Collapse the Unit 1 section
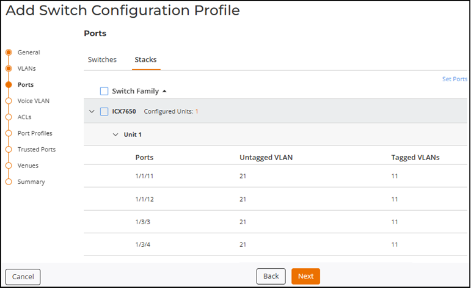This screenshot has height=289, width=471. pyautogui.click(x=115, y=134)
